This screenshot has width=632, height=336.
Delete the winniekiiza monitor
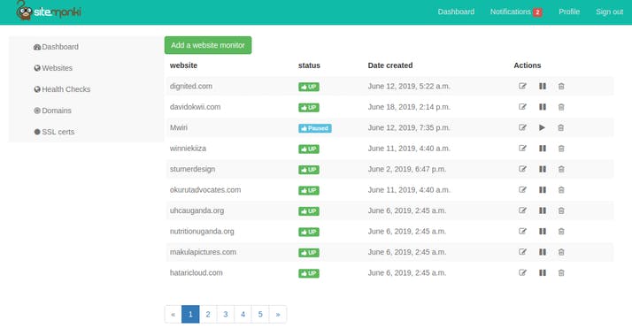[x=561, y=149]
